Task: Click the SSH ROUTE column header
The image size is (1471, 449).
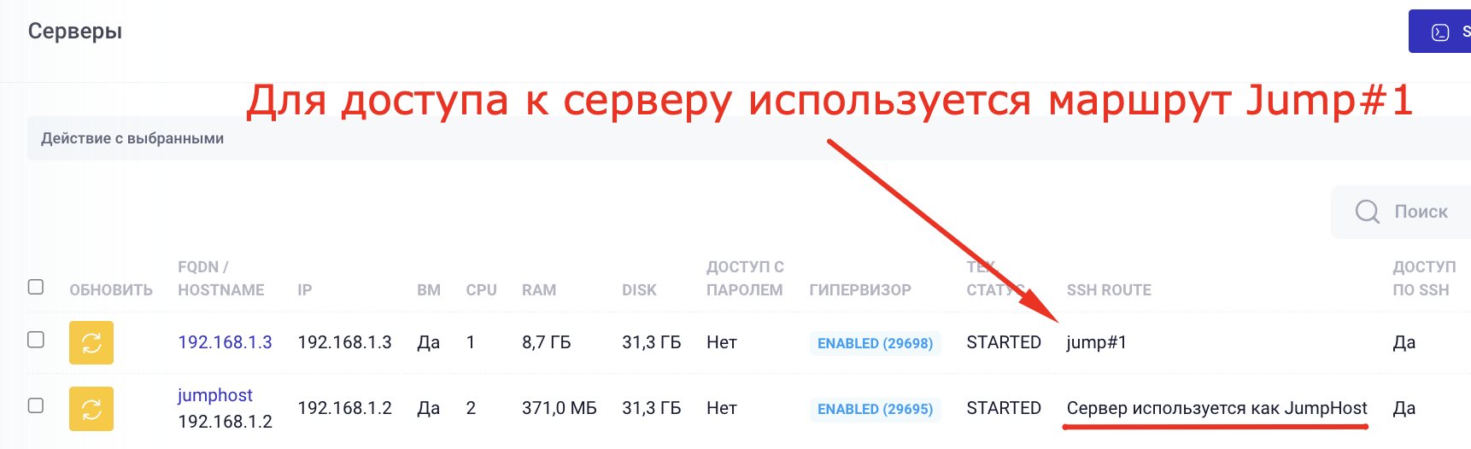Action: point(1109,290)
